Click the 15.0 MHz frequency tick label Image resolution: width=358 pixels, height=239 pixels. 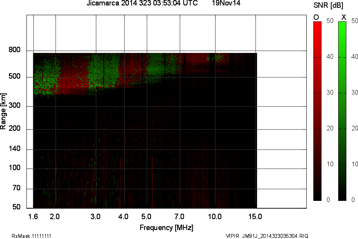click(x=255, y=216)
